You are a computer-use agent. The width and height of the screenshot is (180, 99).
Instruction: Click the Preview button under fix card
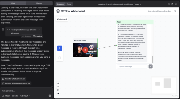(37, 36)
